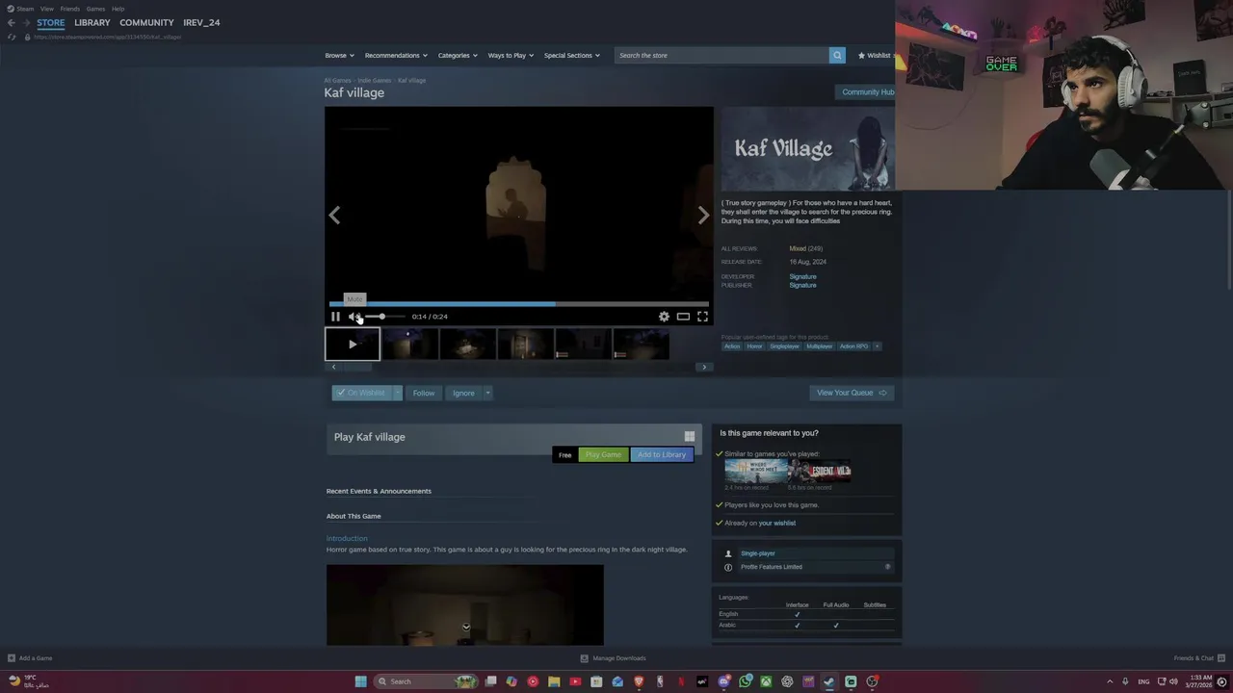The width and height of the screenshot is (1233, 693).
Task: Click View Your Queue
Action: [852, 393]
